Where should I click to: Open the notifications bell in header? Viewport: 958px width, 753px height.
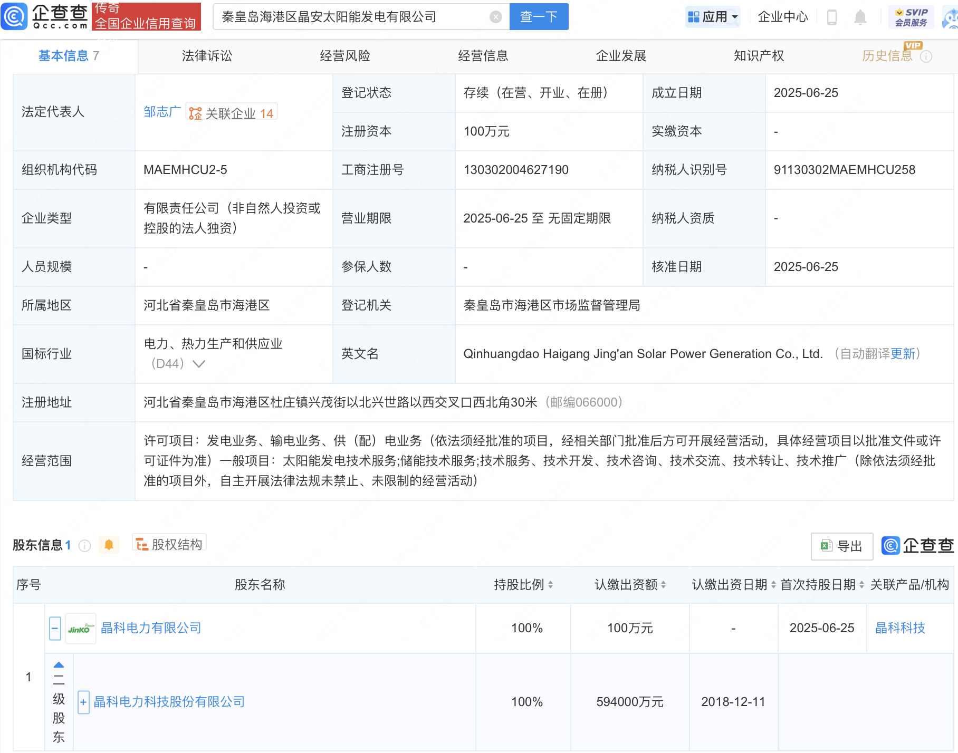point(860,17)
